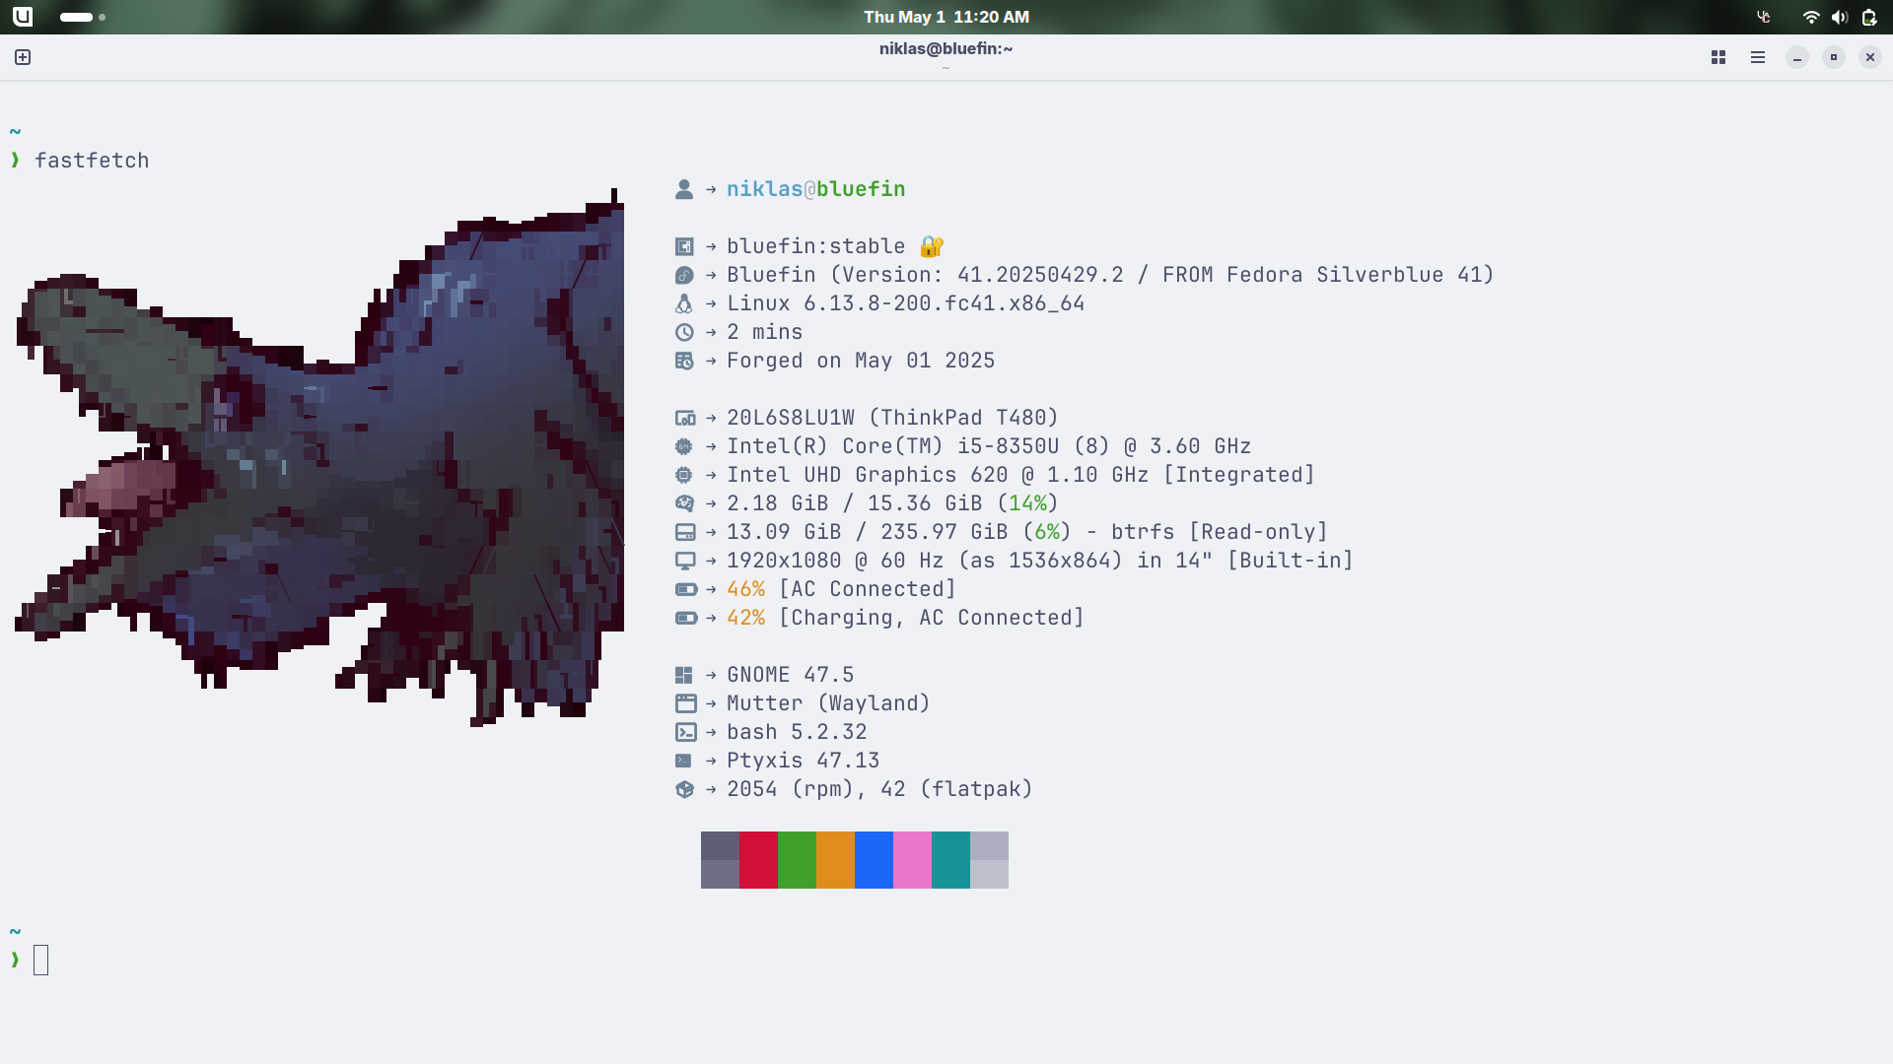Viewport: 1893px width, 1064px height.
Task: Open the Ptyxis hamburger main menu
Action: (x=1757, y=57)
